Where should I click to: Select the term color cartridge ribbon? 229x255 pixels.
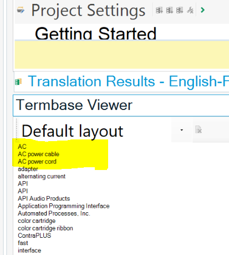coord(45,228)
